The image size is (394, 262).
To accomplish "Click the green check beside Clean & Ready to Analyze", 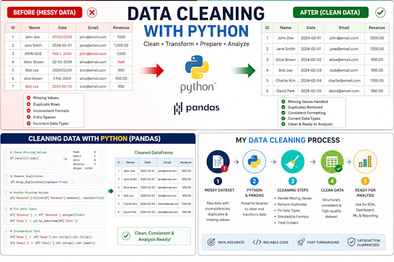I will tap(283, 124).
